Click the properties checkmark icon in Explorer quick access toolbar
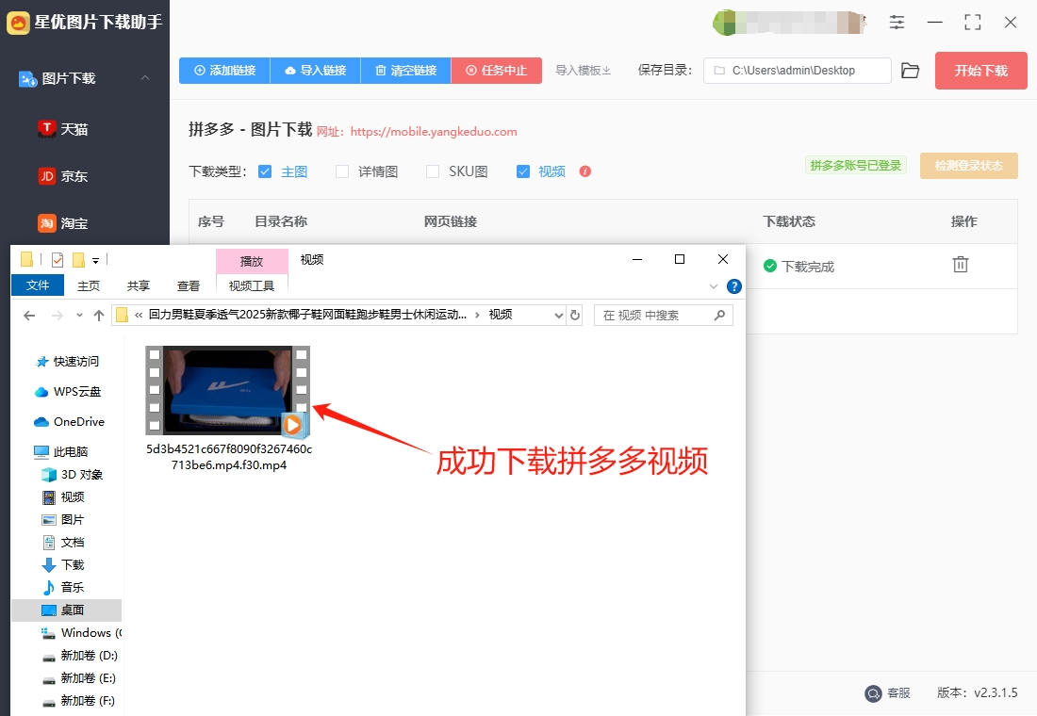Image resolution: width=1037 pixels, height=716 pixels. pyautogui.click(x=58, y=260)
